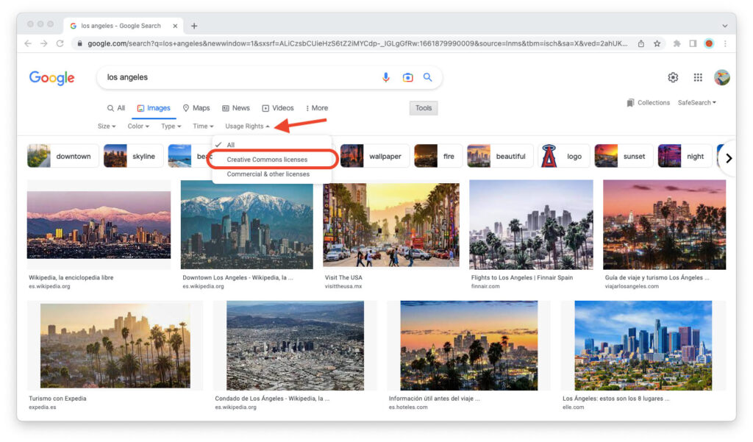
Task: Open the elle.com '8 lugares' skyline image
Action: point(643,346)
